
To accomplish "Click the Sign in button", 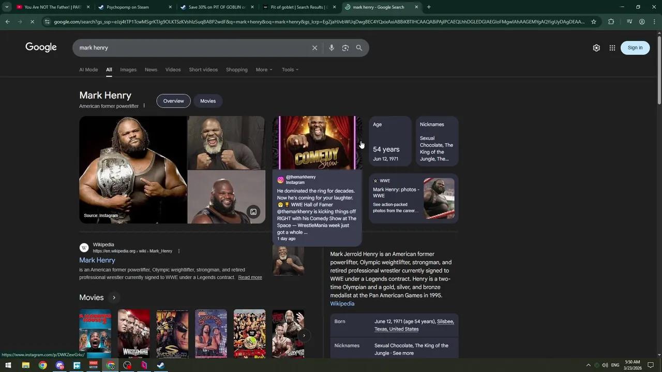I will [635, 48].
